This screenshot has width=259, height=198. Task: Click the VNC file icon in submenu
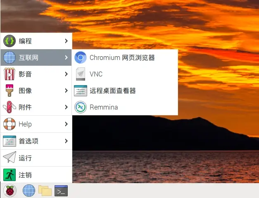click(x=81, y=74)
